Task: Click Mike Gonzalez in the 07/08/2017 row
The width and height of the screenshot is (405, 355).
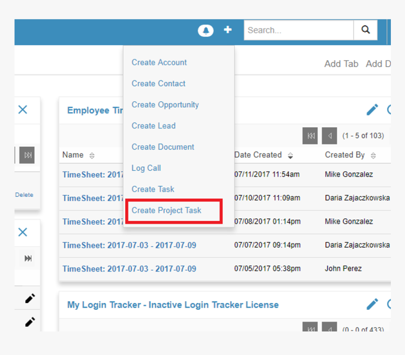Action: click(x=349, y=221)
